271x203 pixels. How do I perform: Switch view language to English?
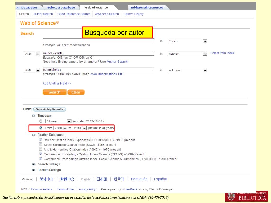[85, 179]
